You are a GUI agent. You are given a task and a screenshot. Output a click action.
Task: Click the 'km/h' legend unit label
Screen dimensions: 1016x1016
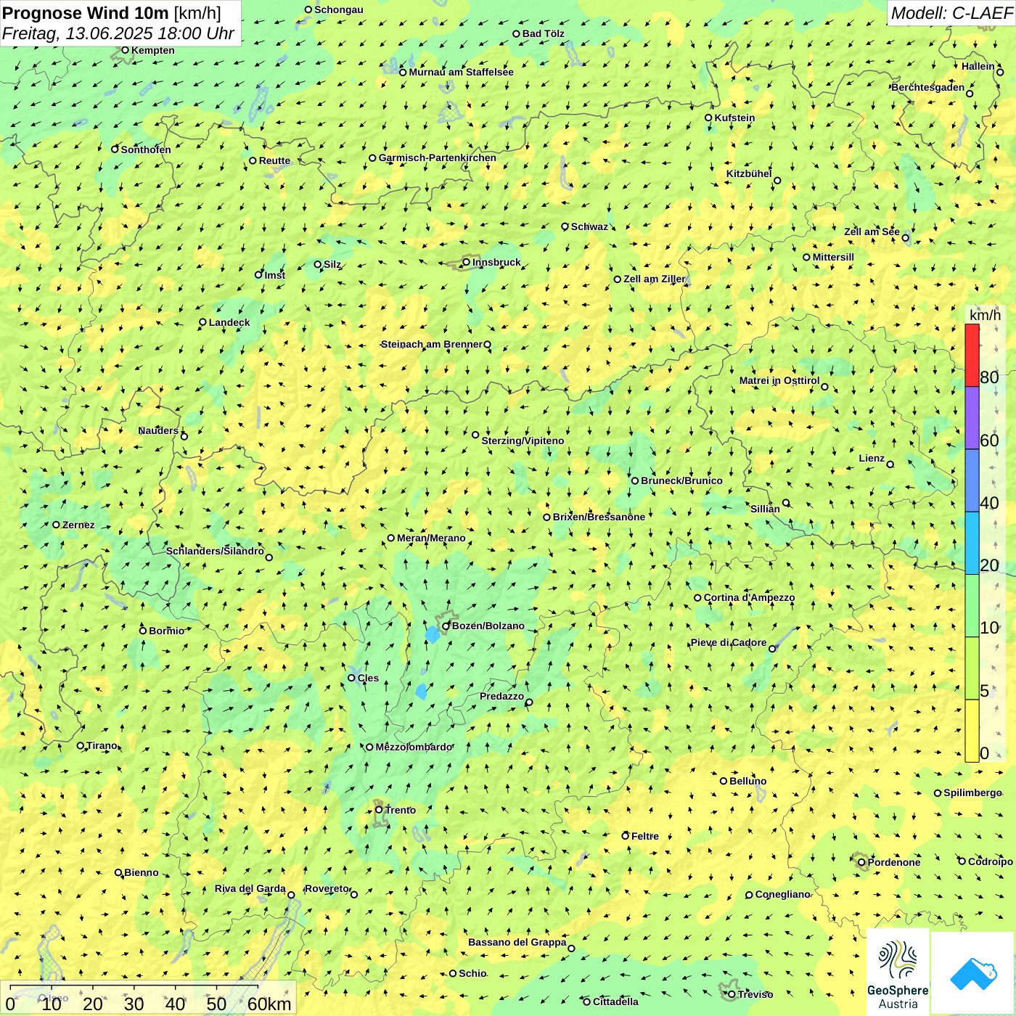click(x=985, y=315)
